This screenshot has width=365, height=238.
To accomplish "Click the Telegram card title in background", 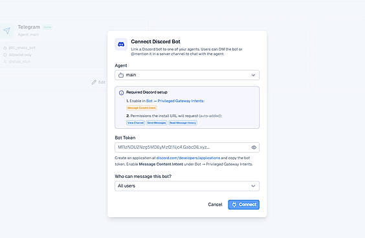I will click(29, 27).
